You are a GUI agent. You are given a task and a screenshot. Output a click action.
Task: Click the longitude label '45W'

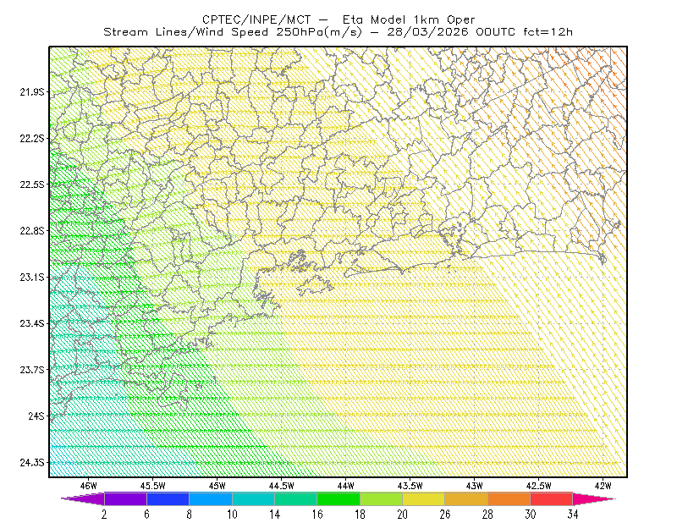click(217, 486)
